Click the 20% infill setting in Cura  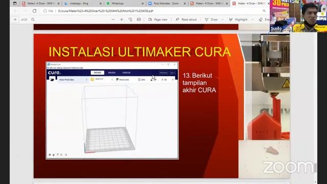(142, 80)
